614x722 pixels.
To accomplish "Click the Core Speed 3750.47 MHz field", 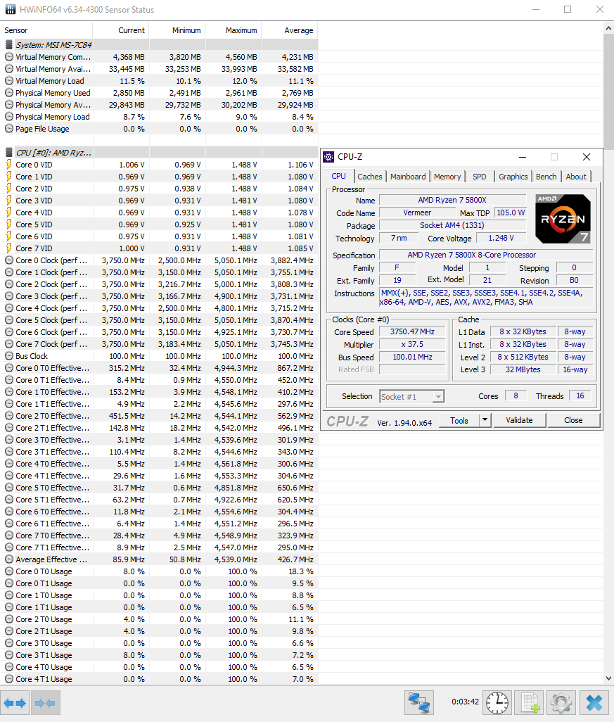I will click(412, 331).
